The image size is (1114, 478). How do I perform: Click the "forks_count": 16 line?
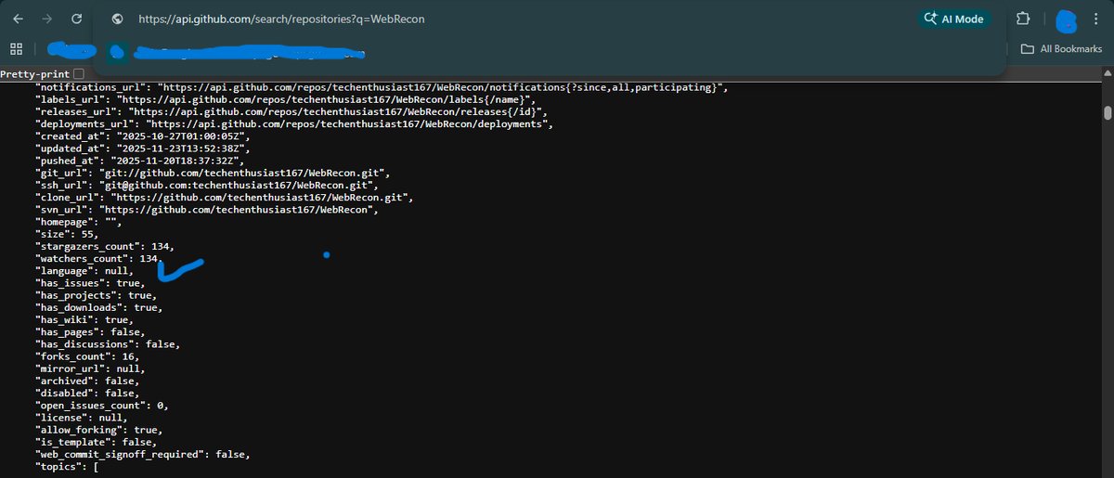pos(86,355)
